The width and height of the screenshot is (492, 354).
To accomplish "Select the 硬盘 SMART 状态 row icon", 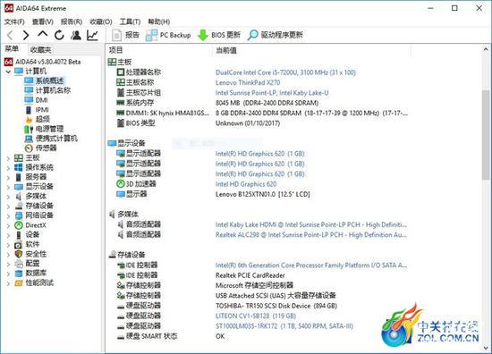I will (x=121, y=337).
